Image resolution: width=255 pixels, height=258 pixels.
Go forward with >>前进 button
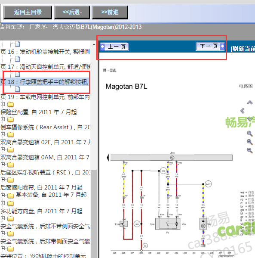110,12
